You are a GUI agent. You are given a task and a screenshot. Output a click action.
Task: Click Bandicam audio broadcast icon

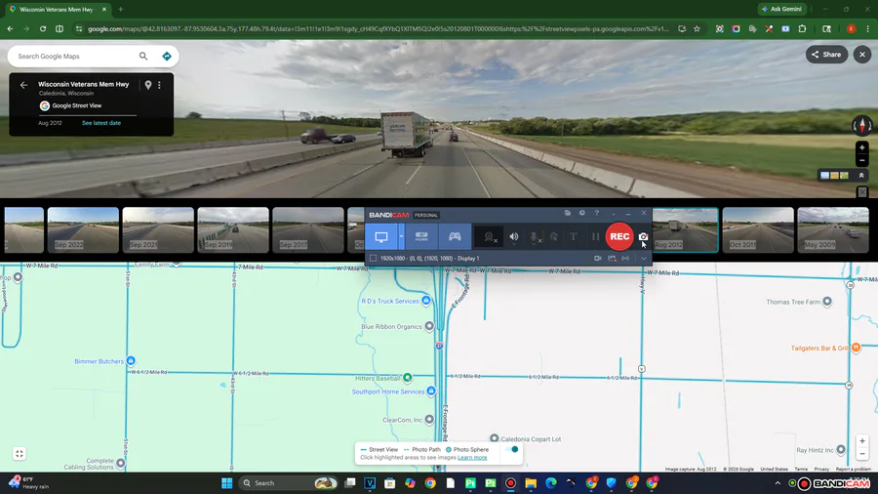(x=625, y=258)
